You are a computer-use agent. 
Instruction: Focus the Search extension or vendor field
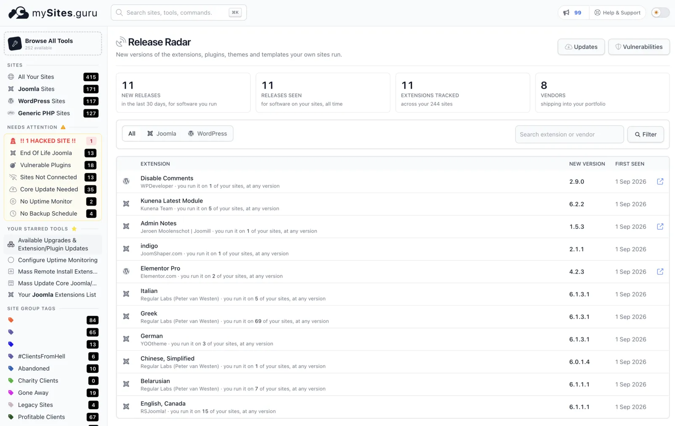[x=569, y=134]
